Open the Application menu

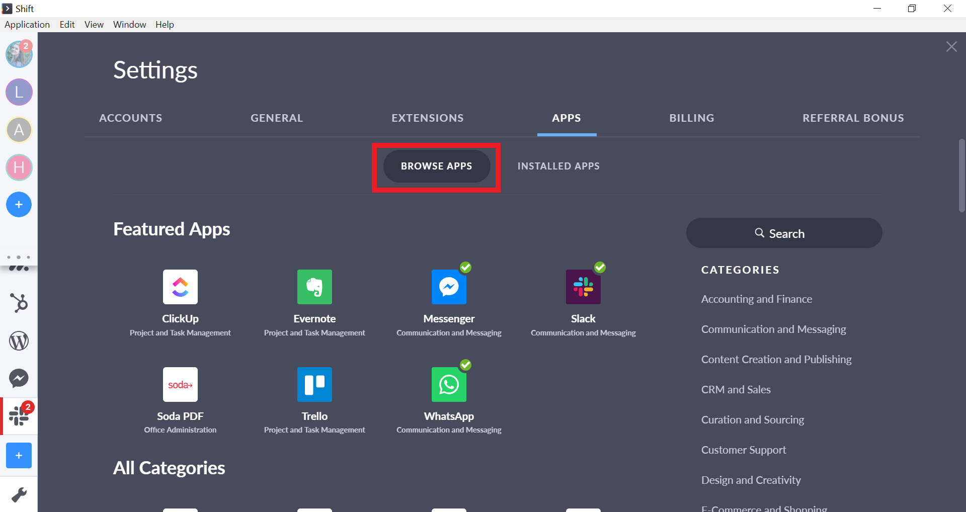point(27,25)
